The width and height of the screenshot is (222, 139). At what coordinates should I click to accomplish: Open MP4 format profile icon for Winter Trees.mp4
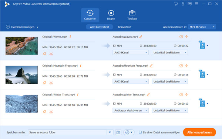pos(202,103)
